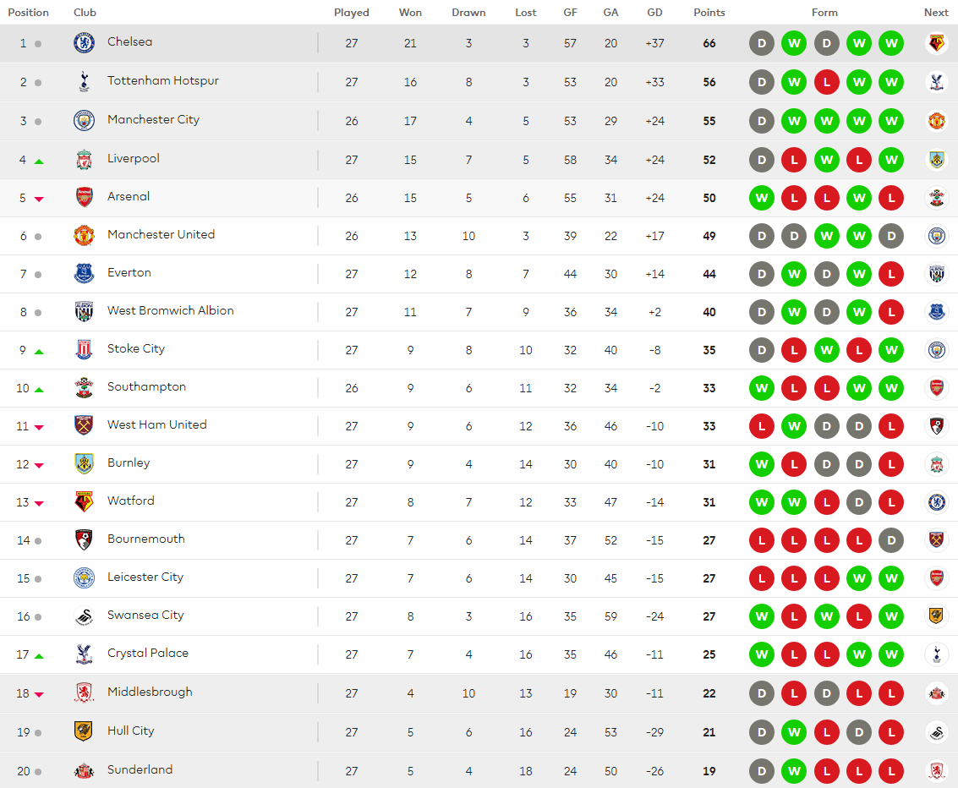This screenshot has width=958, height=788.
Task: Click the green up arrow beside Liverpool's position
Action: click(39, 161)
